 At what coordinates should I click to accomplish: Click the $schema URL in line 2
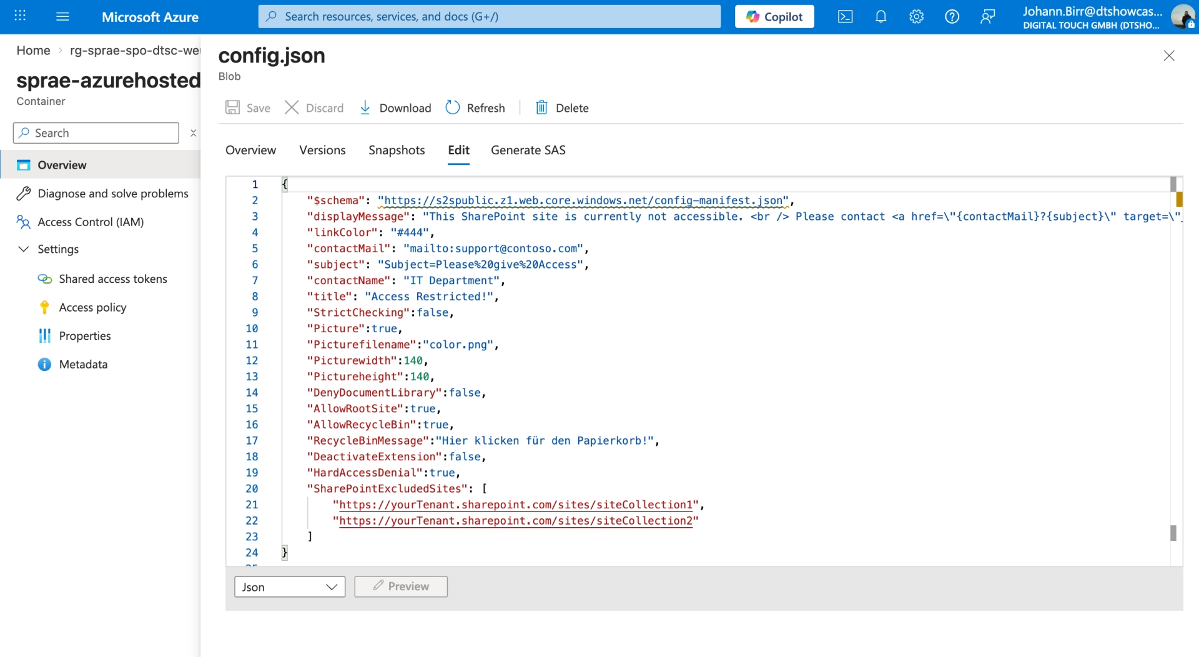tap(583, 200)
